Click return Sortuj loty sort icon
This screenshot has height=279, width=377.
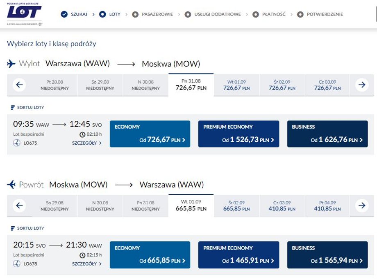tap(13, 228)
